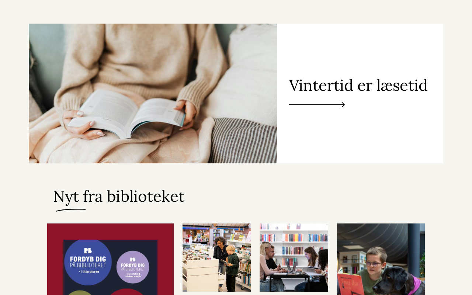Click the striped pillow in hero photo
This screenshot has height=295, width=472.
tap(243, 140)
